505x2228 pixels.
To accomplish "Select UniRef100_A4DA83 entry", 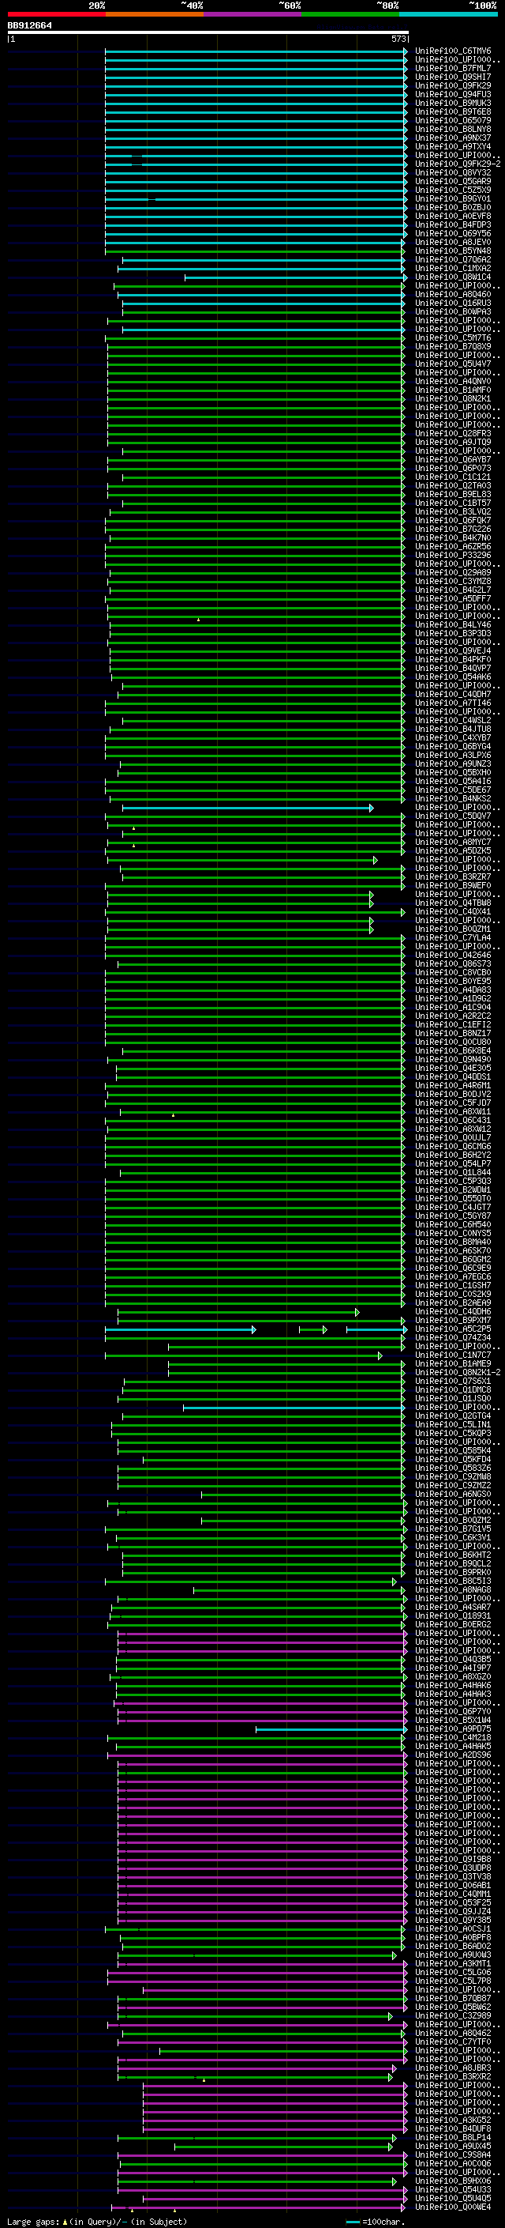I will [x=452, y=990].
